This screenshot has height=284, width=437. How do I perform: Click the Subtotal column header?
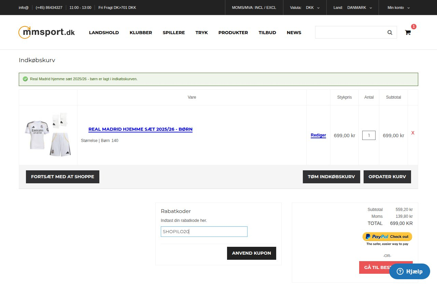point(394,97)
